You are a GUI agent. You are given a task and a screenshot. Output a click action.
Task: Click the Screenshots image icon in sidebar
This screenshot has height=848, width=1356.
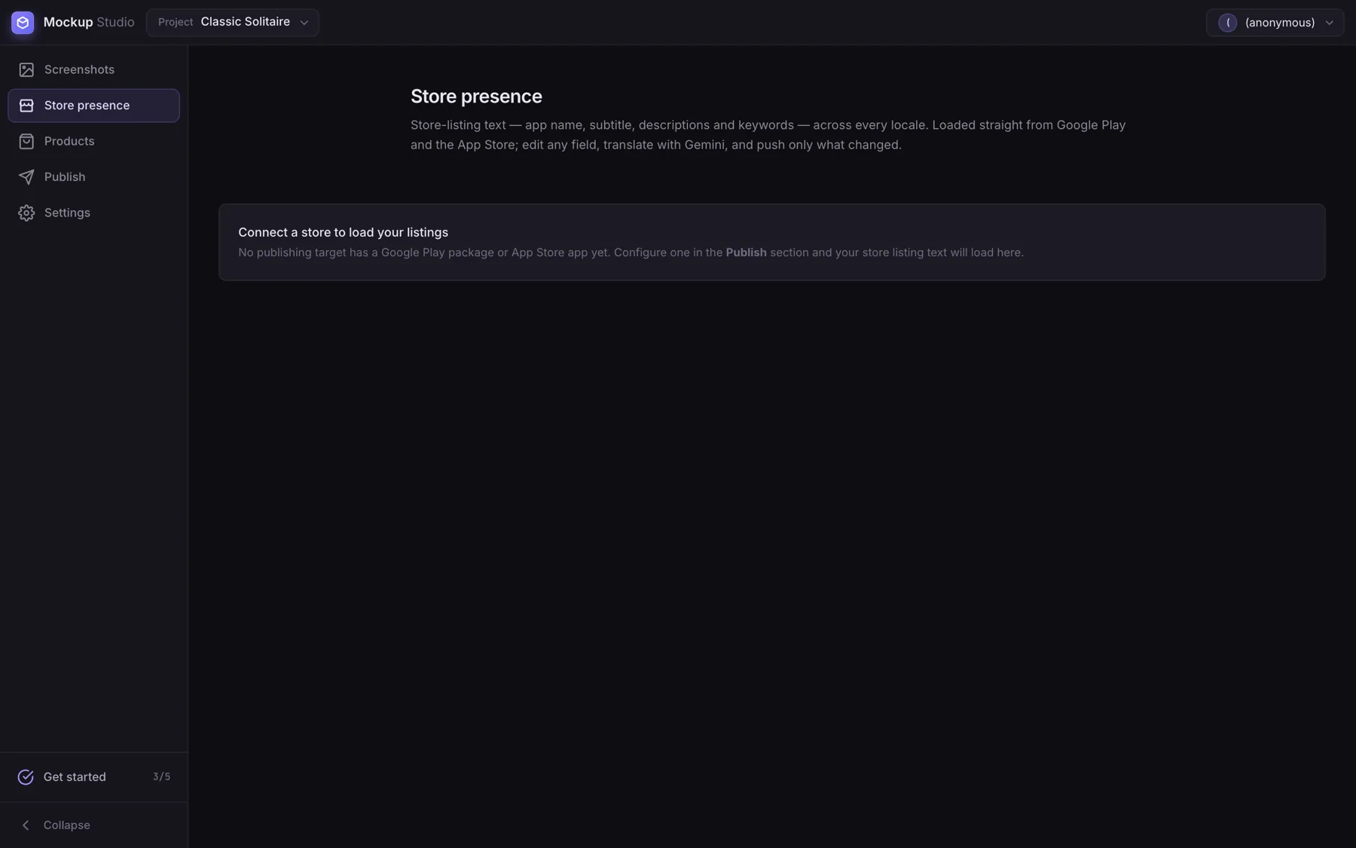(x=26, y=70)
